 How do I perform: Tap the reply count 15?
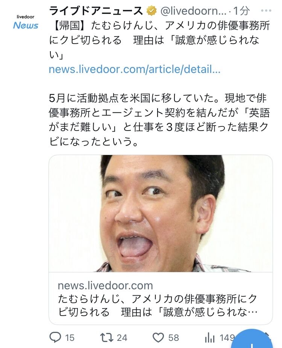click(x=70, y=338)
